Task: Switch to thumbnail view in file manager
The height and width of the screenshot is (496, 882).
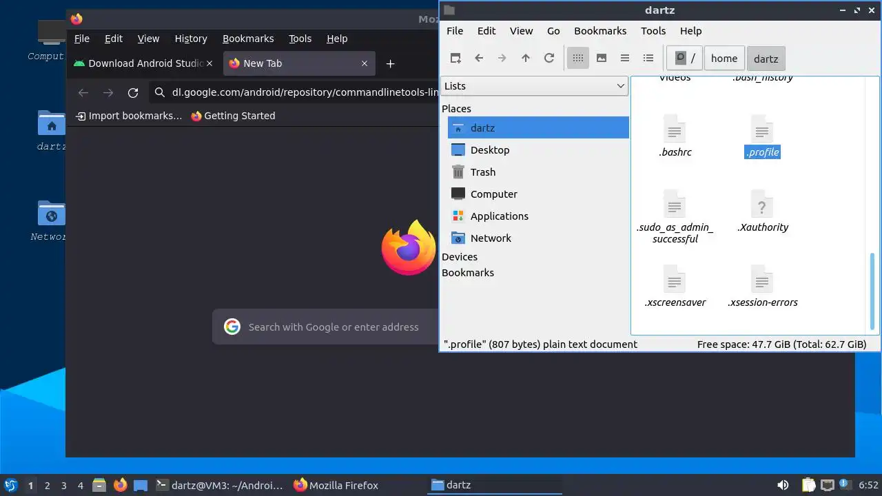Action: point(602,59)
